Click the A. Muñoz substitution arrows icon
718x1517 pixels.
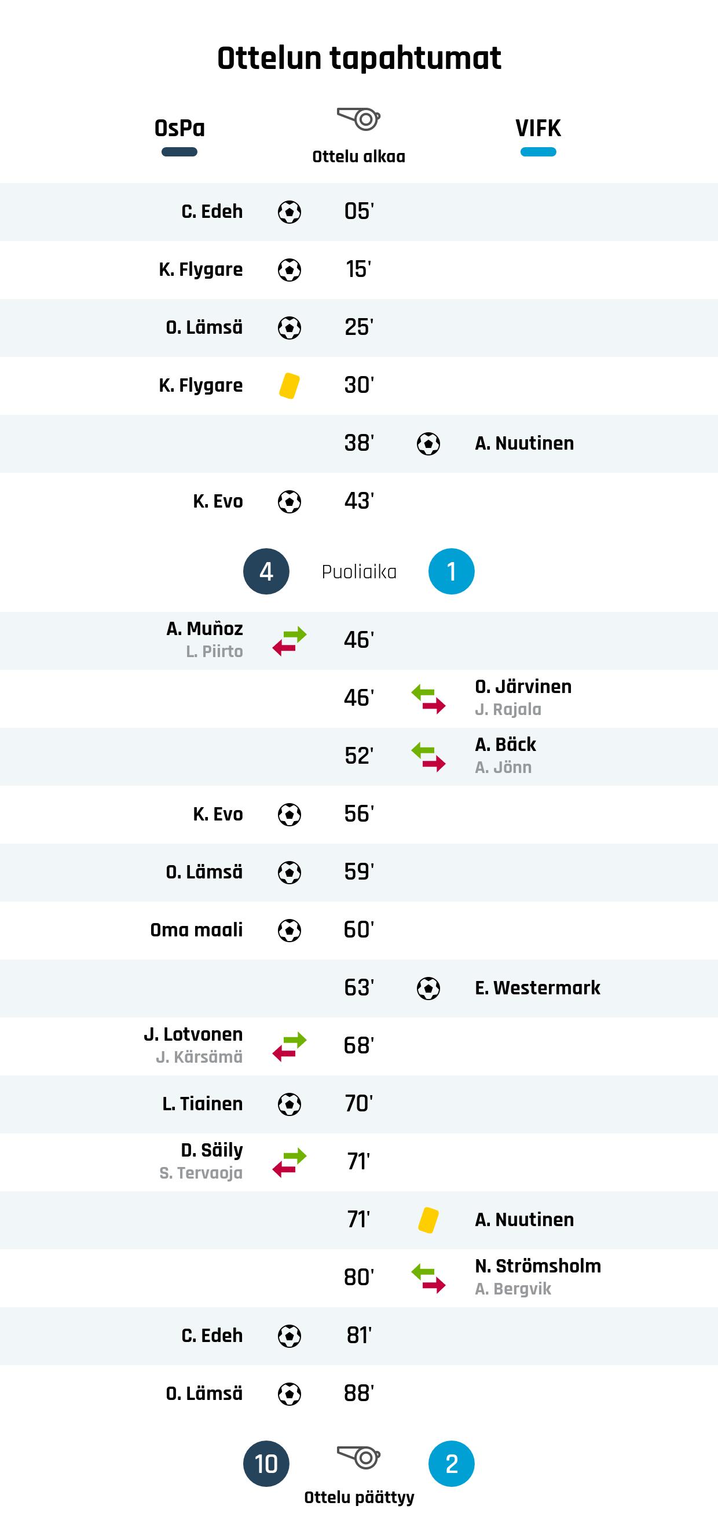click(x=289, y=641)
